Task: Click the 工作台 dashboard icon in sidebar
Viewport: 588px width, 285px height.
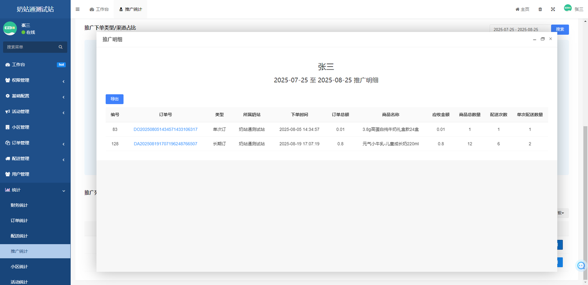Action: point(7,65)
